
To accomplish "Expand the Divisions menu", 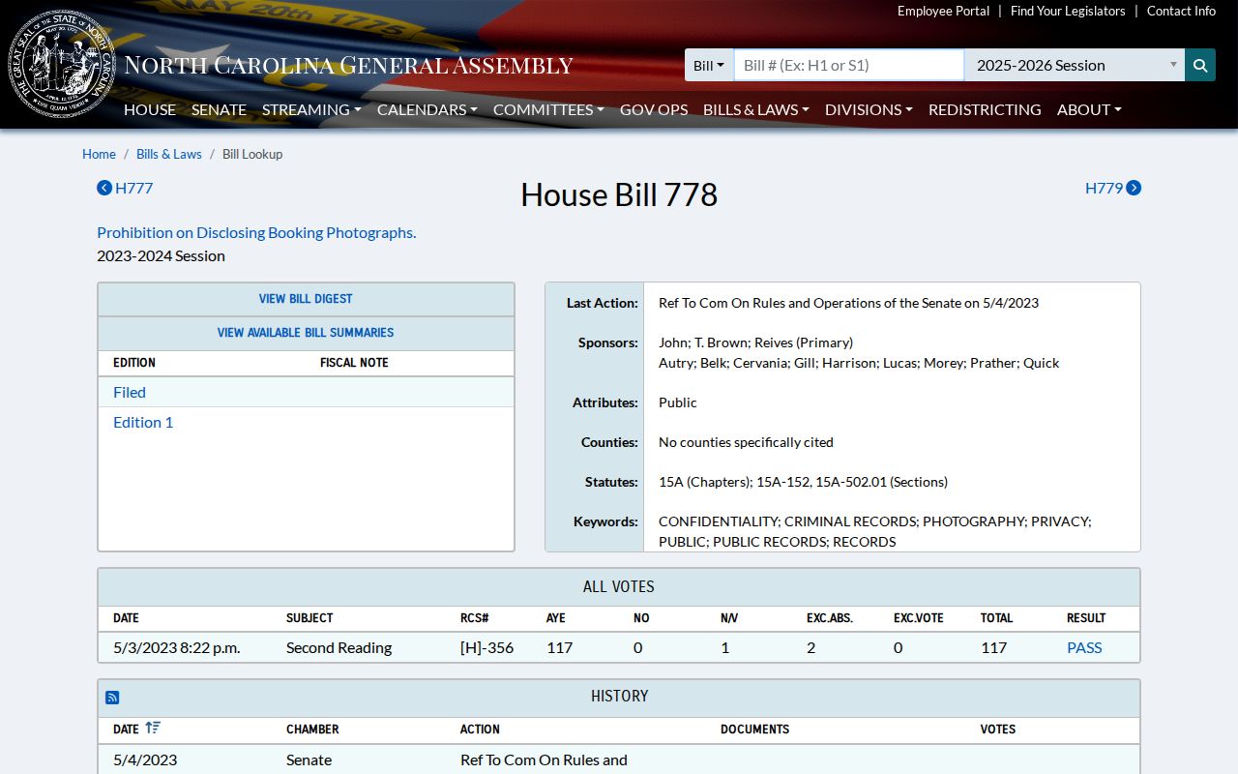I will pyautogui.click(x=869, y=109).
